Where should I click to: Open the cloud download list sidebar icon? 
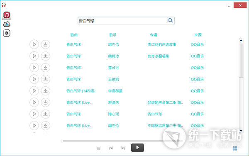(7, 24)
